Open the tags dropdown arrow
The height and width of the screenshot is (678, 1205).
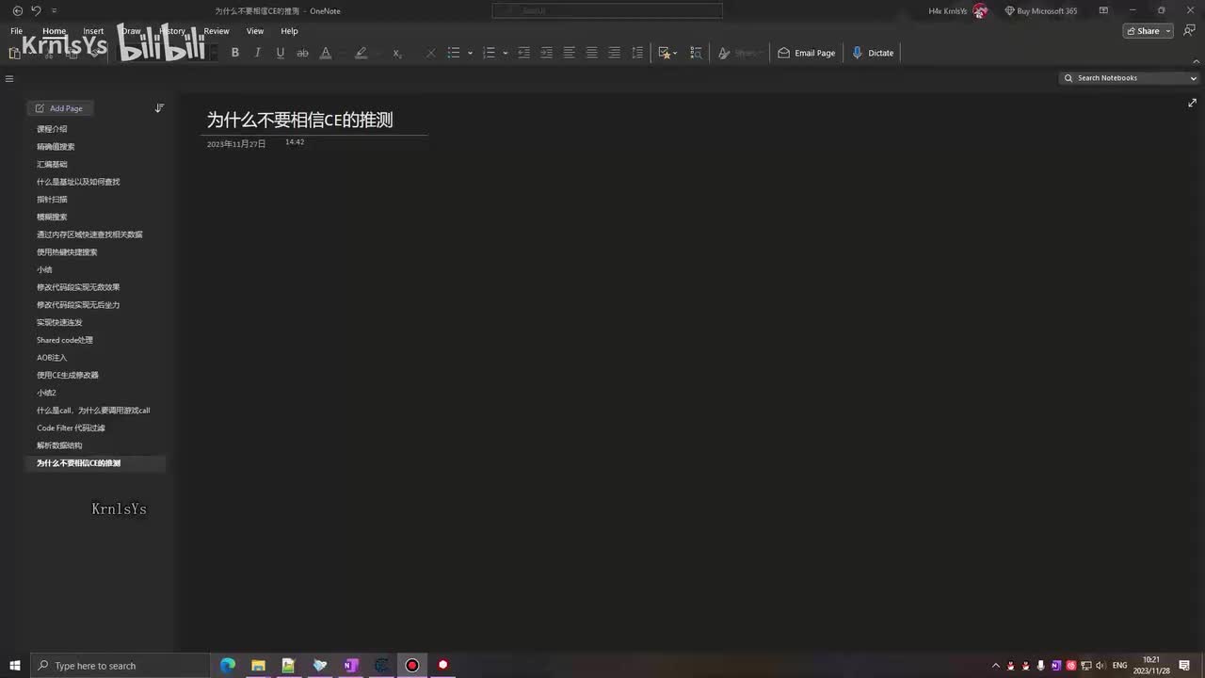tap(676, 53)
